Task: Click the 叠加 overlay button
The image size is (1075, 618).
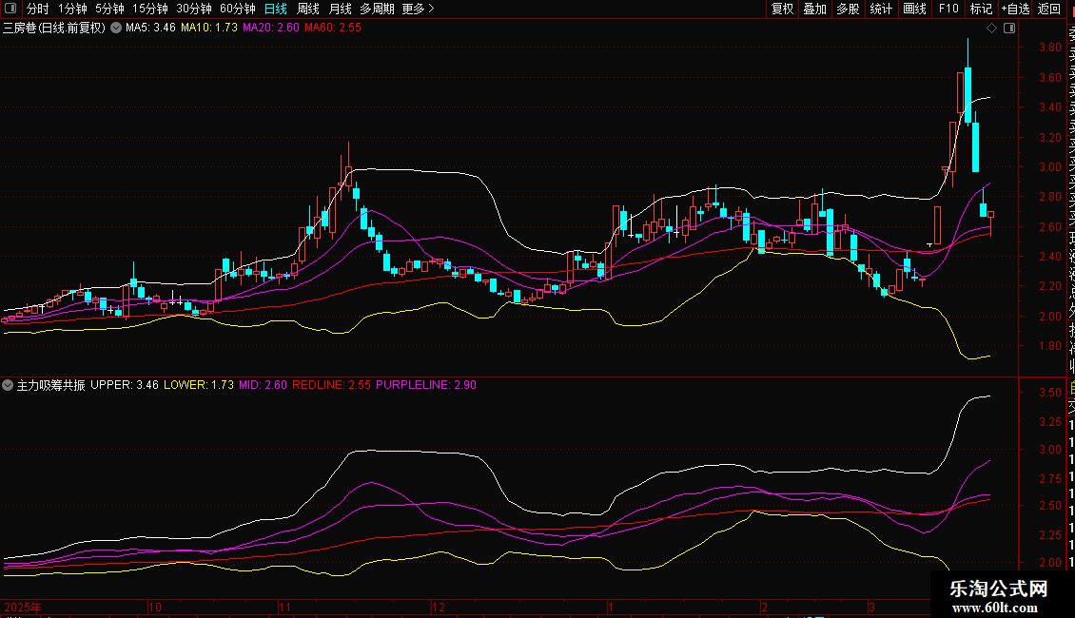Action: click(814, 9)
